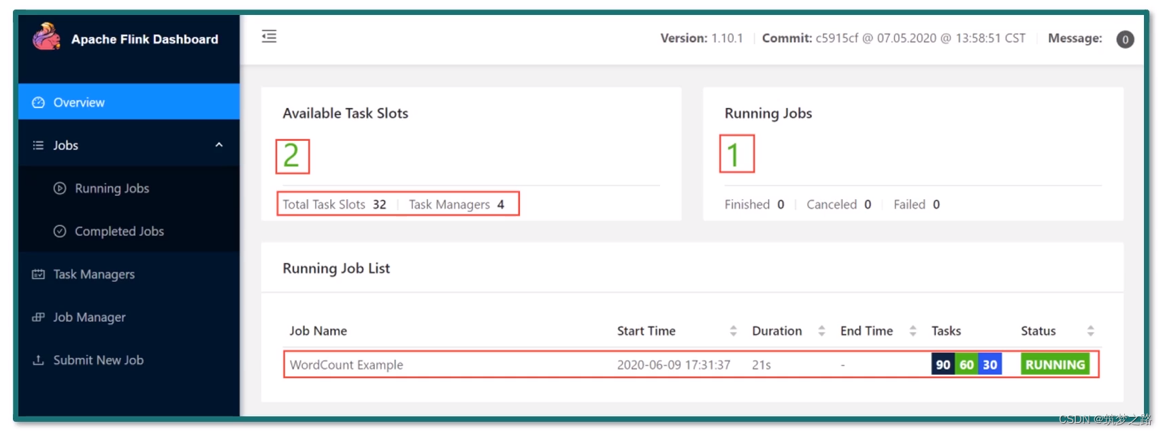Click the Apache Flink Dashboard title
1163x432 pixels.
coord(145,39)
